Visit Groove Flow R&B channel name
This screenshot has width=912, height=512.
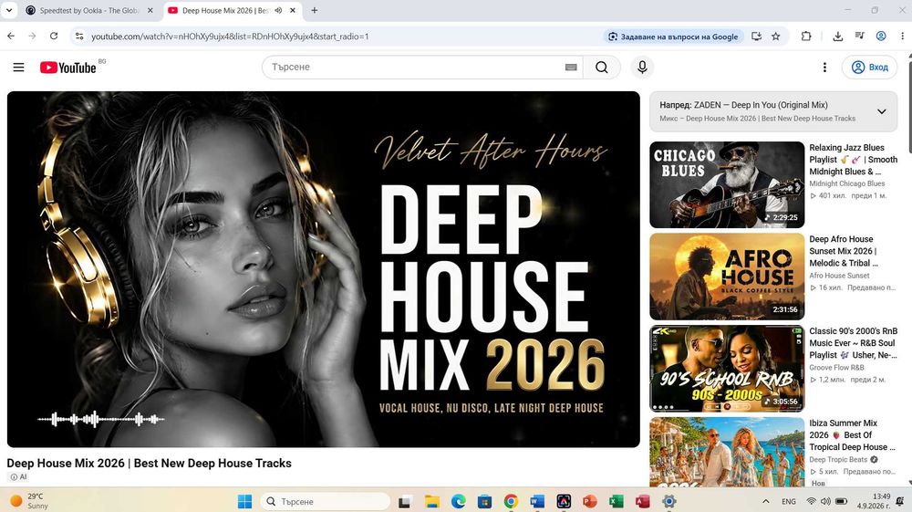click(836, 368)
